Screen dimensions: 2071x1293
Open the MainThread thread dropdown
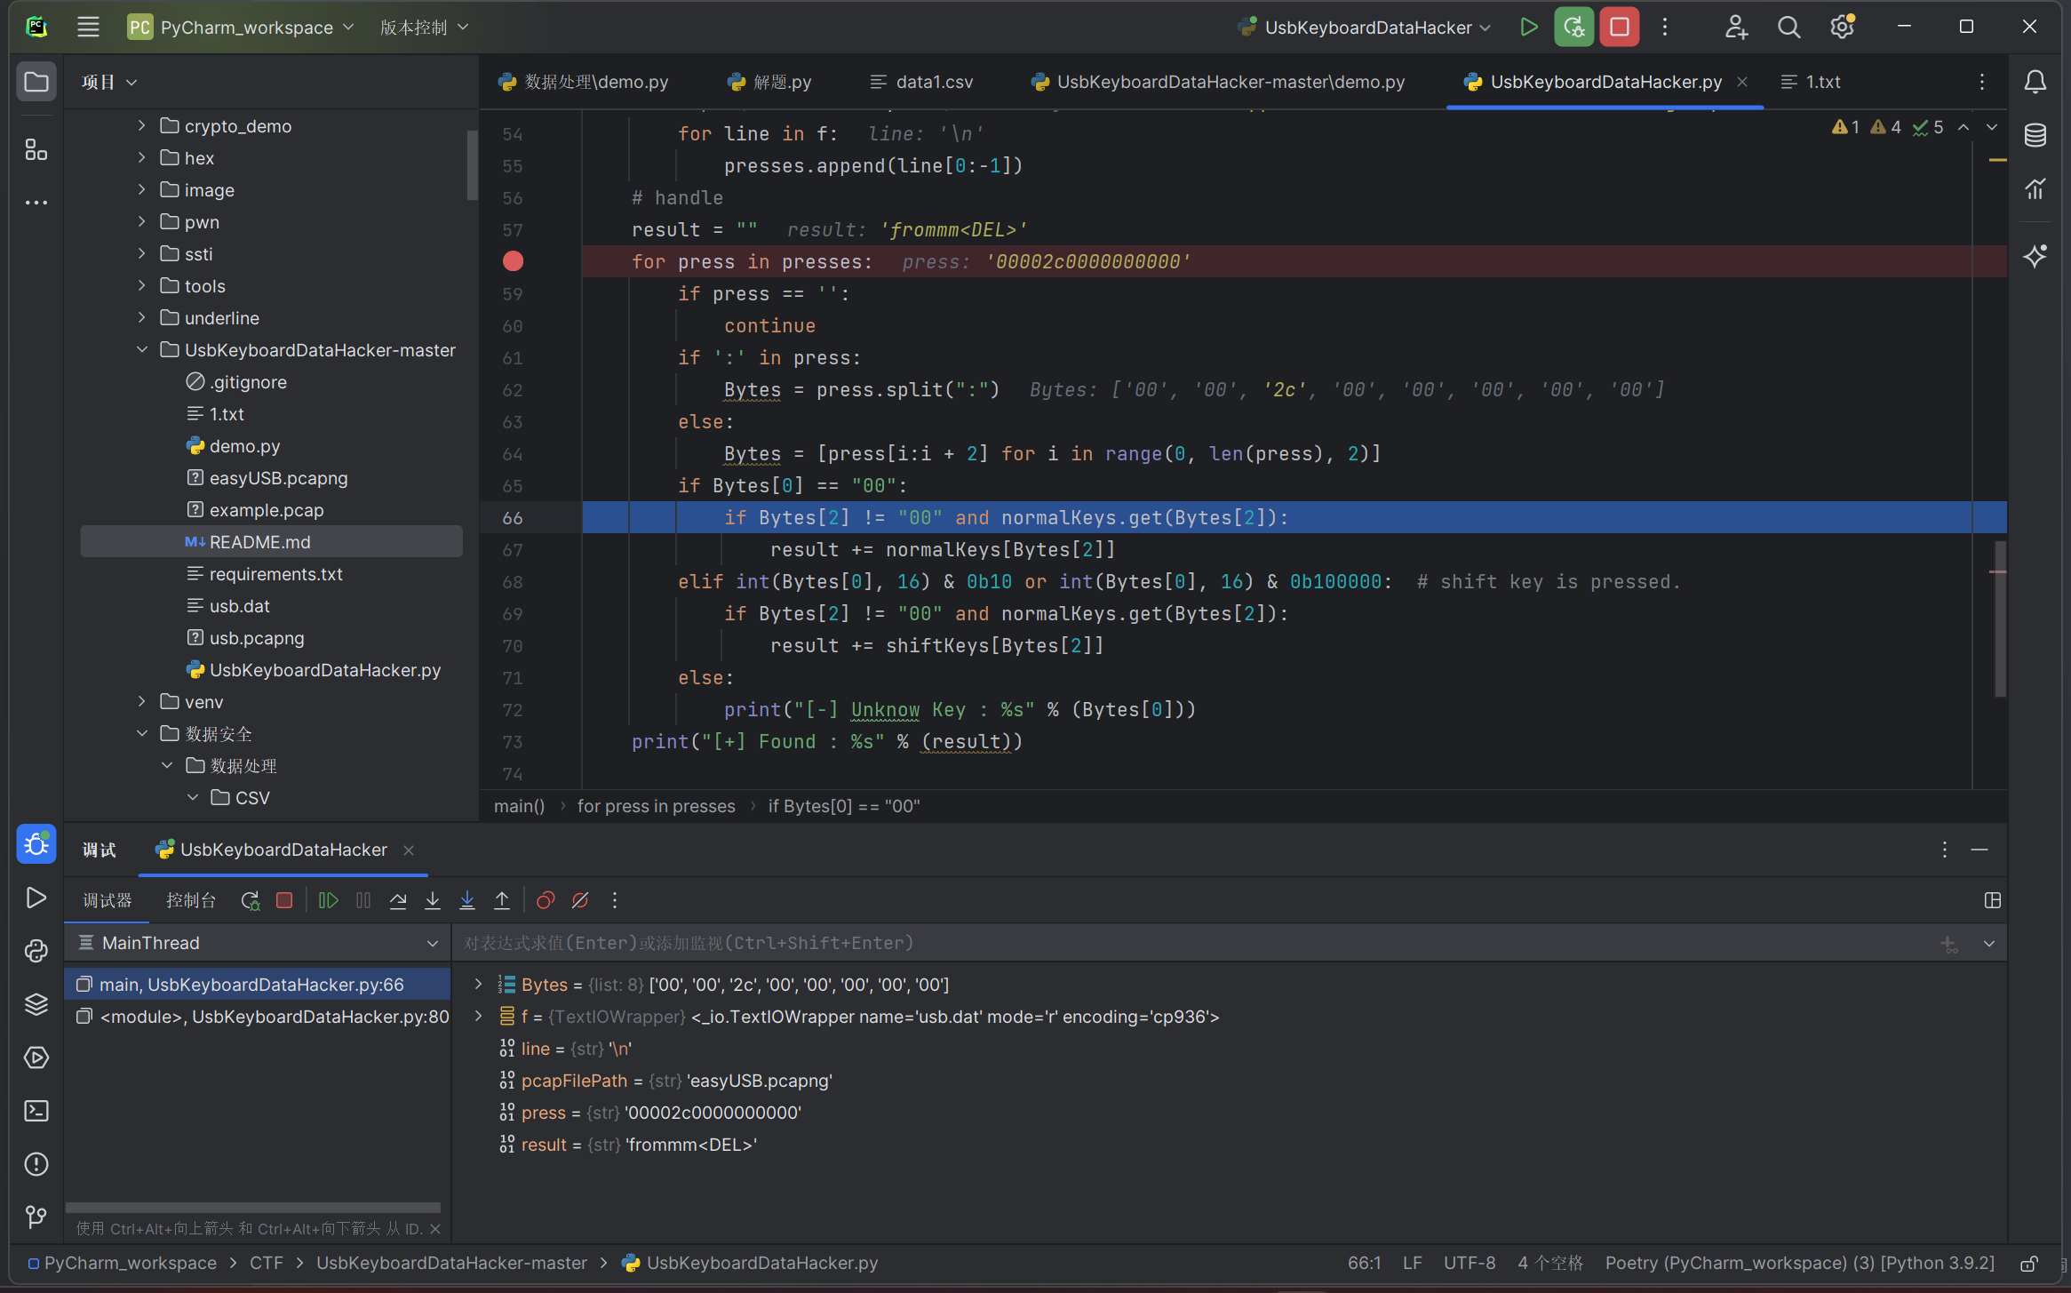[x=258, y=942]
